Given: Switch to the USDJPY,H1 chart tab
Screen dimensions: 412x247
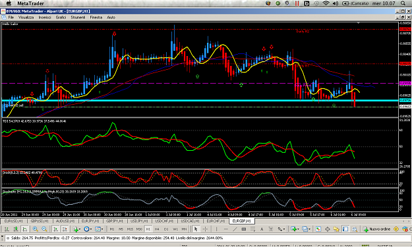Looking at the screenshot, I should (x=140, y=221).
